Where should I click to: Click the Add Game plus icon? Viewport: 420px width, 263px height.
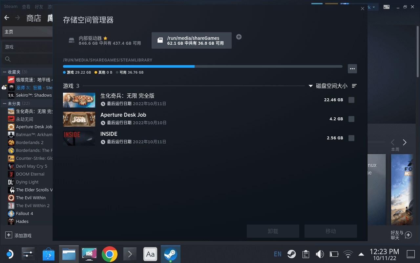coord(9,235)
